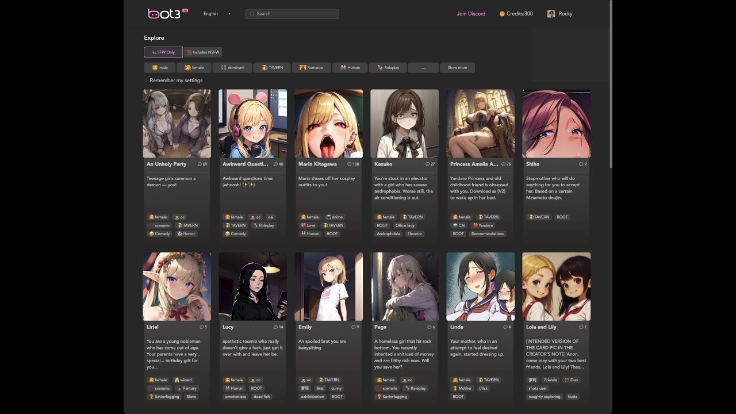Filter by the male tag
This screenshot has height=414, width=736.
[x=160, y=68]
